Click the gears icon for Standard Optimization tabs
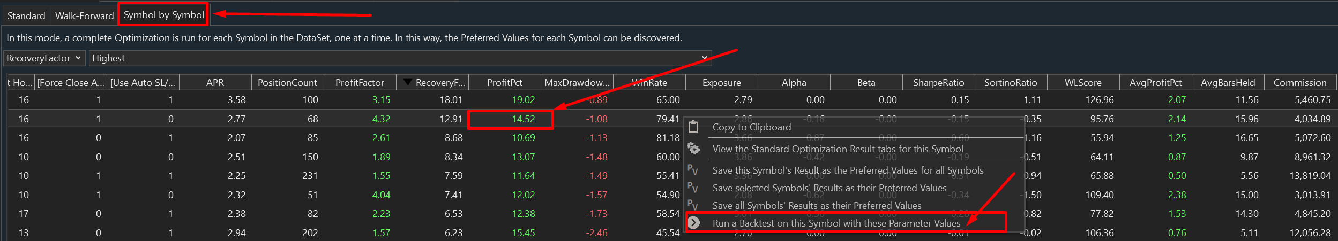Screen dimensions: 1338x241 (693, 149)
